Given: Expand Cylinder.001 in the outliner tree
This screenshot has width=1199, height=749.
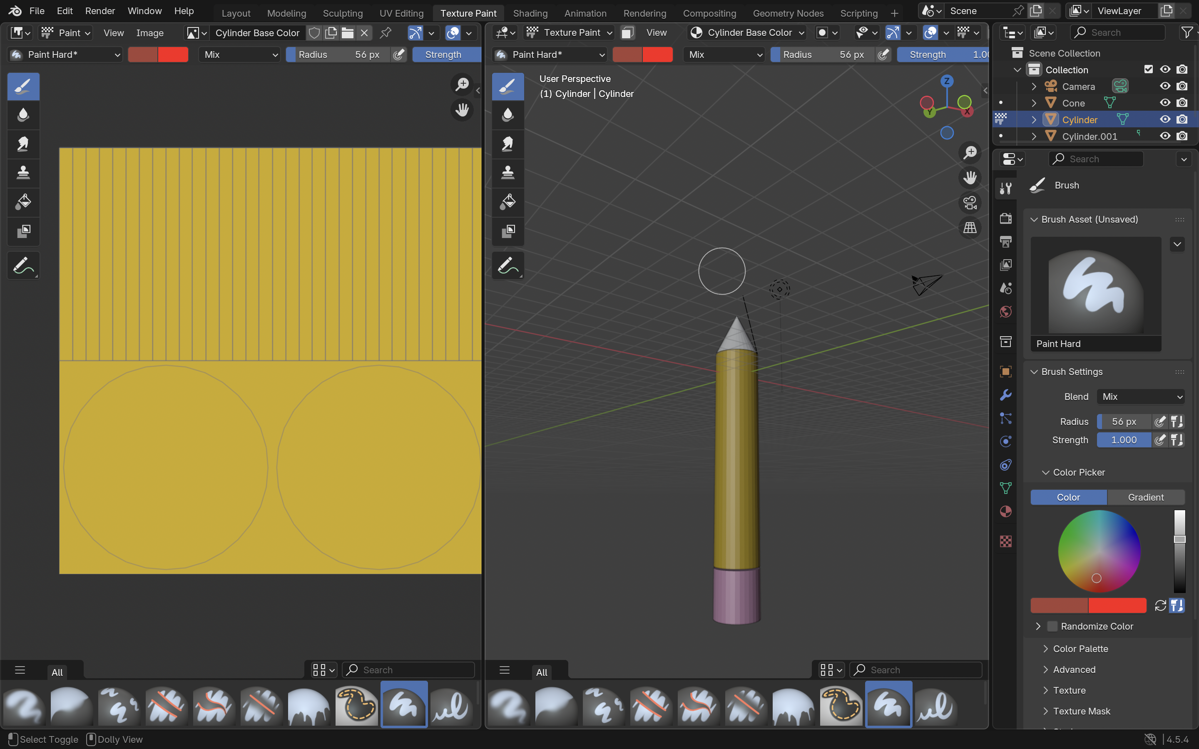Looking at the screenshot, I should pos(1034,136).
